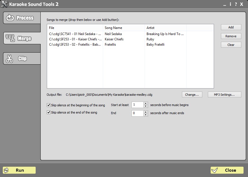This screenshot has width=248, height=177.
Task: Run the karaoke merge process
Action: pyautogui.click(x=20, y=170)
